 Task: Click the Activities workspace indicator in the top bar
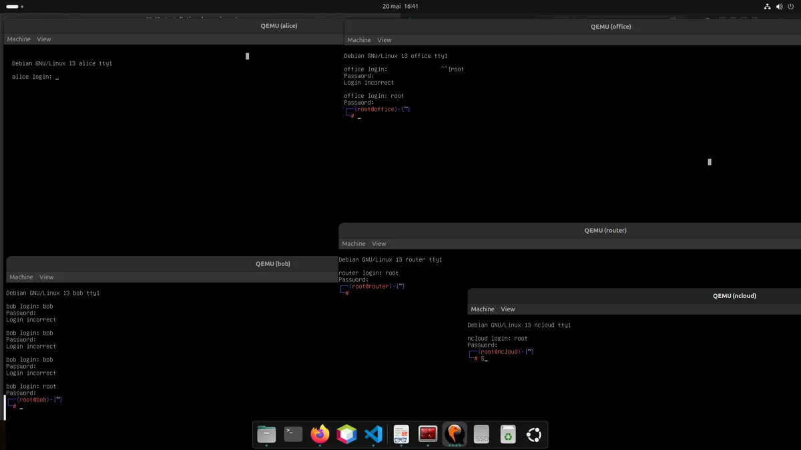coord(15,6)
